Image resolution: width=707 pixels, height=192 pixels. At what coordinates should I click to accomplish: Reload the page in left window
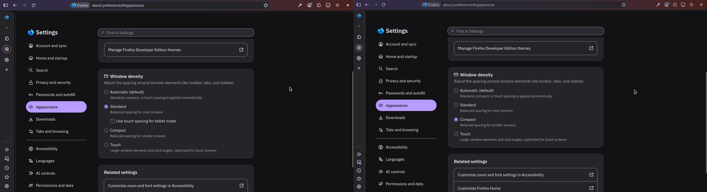(34, 5)
